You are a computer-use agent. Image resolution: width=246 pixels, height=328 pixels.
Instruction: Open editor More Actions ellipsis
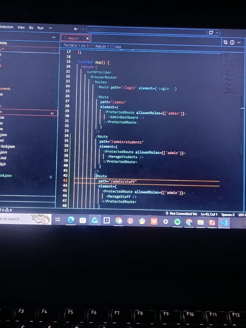[x=239, y=43]
